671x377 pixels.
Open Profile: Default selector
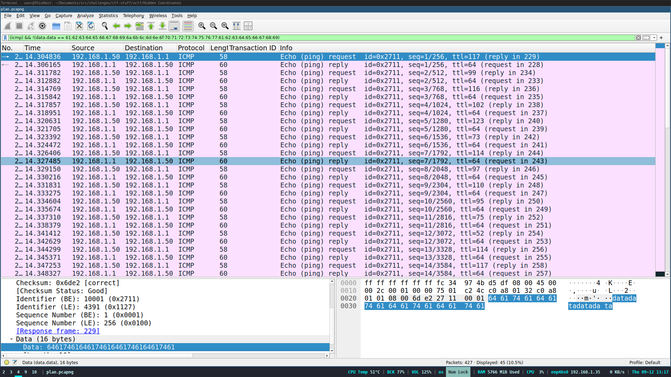[645, 362]
